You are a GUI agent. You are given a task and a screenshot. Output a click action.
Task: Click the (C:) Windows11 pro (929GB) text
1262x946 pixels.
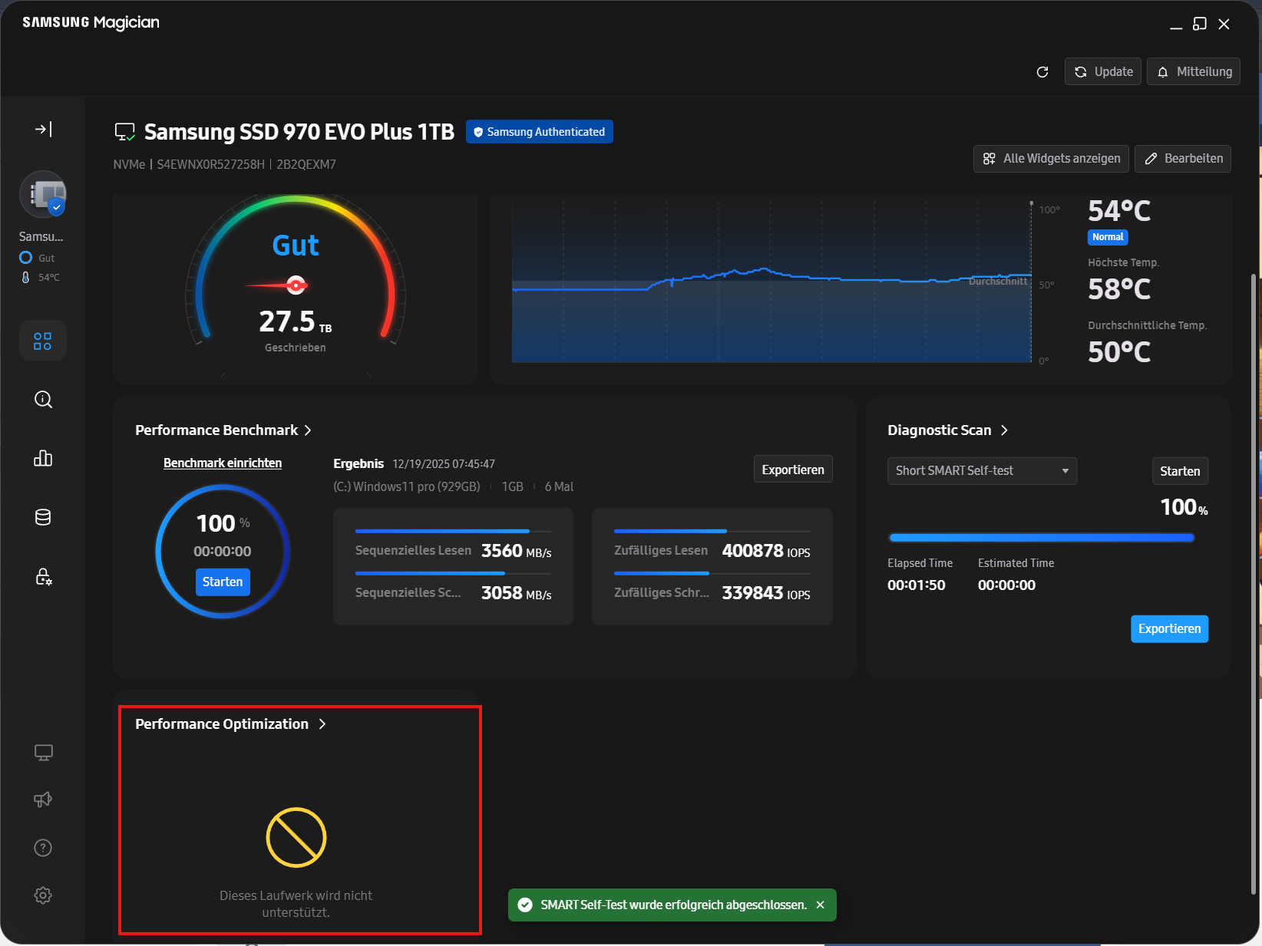pyautogui.click(x=407, y=487)
